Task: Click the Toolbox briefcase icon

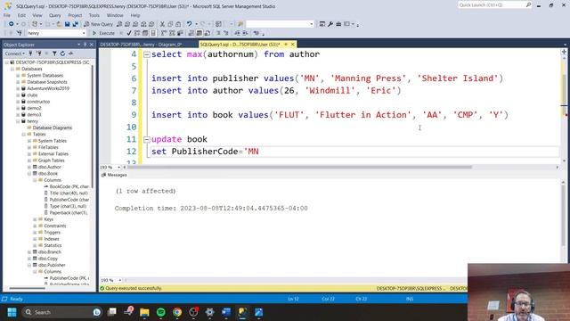Action: click(338, 24)
